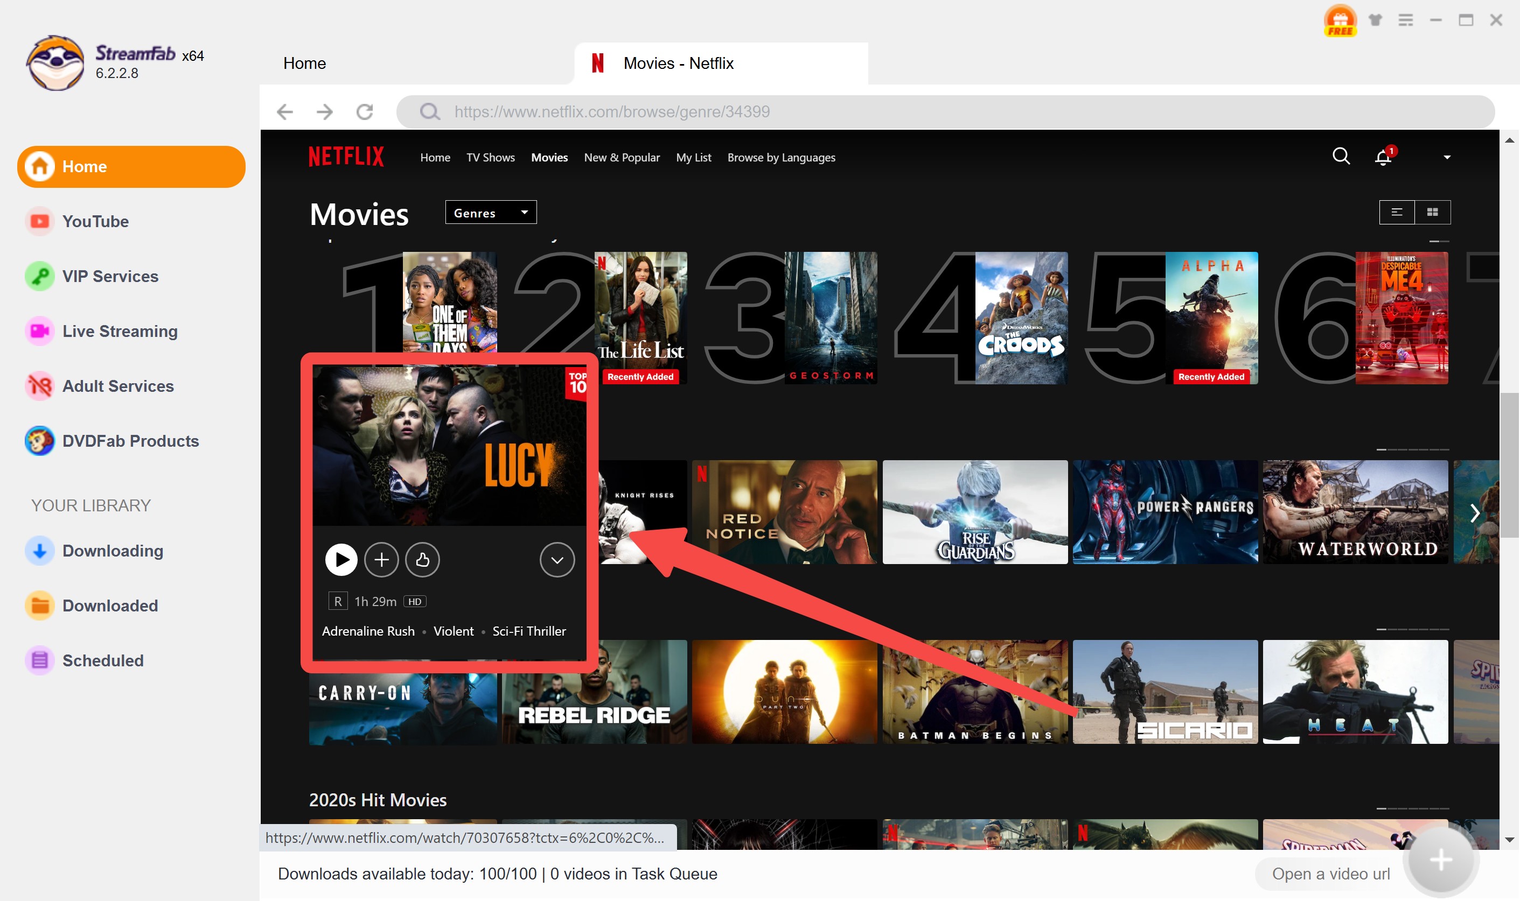Switch to list view layout
Image resolution: width=1520 pixels, height=901 pixels.
tap(1397, 212)
